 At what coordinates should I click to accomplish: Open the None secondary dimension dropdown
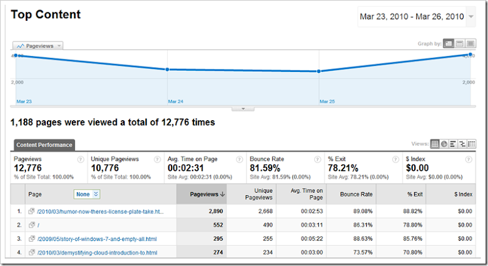(87, 194)
